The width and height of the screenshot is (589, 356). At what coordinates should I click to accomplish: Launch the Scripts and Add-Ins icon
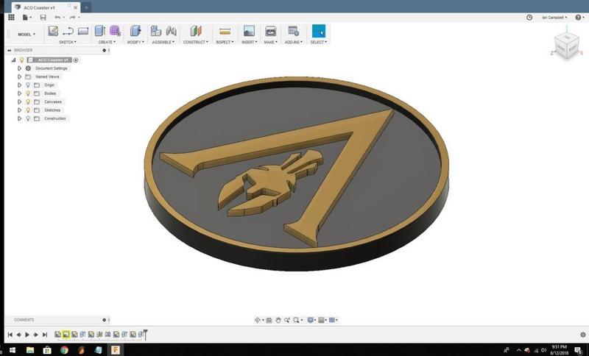click(293, 31)
